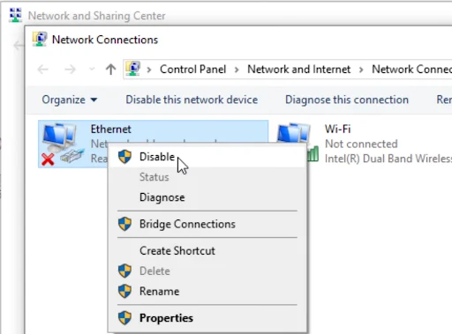Open Properties from the context menu
The width and height of the screenshot is (452, 334).
coord(207,318)
